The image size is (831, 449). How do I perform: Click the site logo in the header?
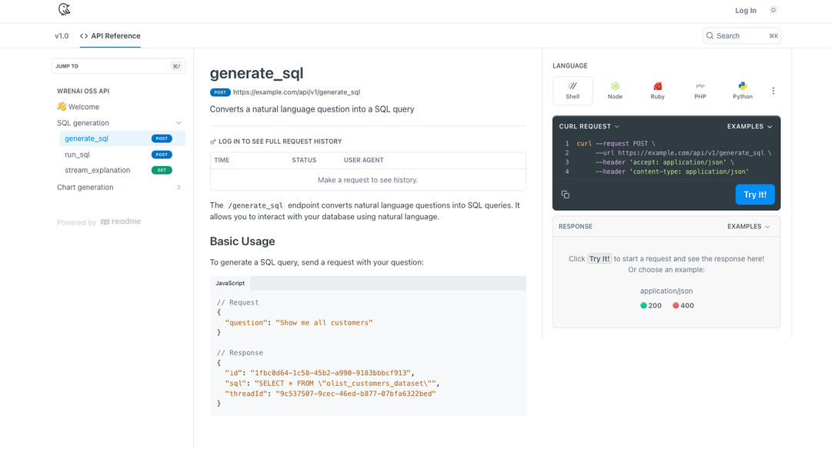click(65, 10)
